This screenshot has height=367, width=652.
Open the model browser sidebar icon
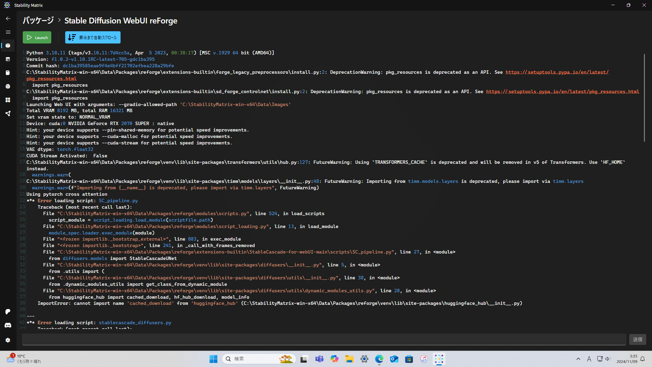[x=8, y=86]
